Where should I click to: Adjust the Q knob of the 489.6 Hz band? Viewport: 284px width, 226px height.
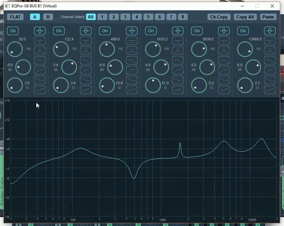point(107,85)
